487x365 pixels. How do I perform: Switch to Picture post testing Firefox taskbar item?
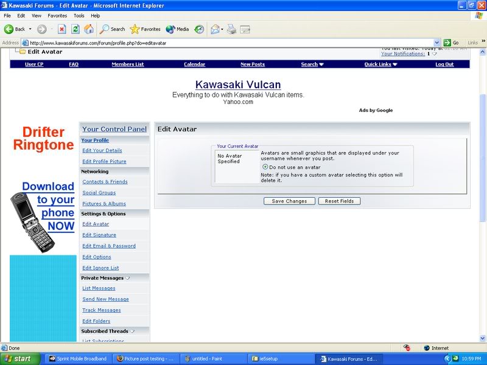tap(145, 359)
